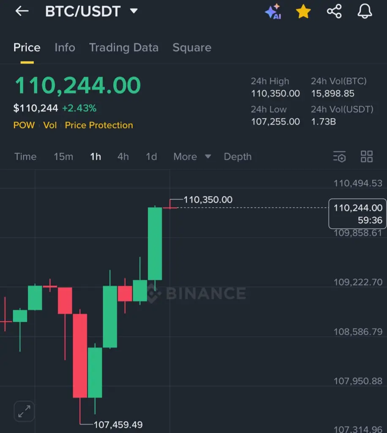This screenshot has height=433, width=387.
Task: Switch to the Info tab
Action: tap(65, 48)
